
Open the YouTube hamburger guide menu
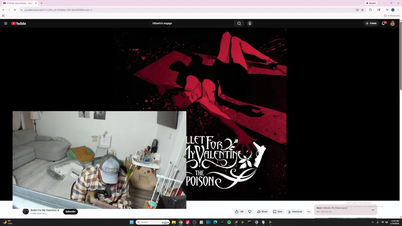coord(6,23)
